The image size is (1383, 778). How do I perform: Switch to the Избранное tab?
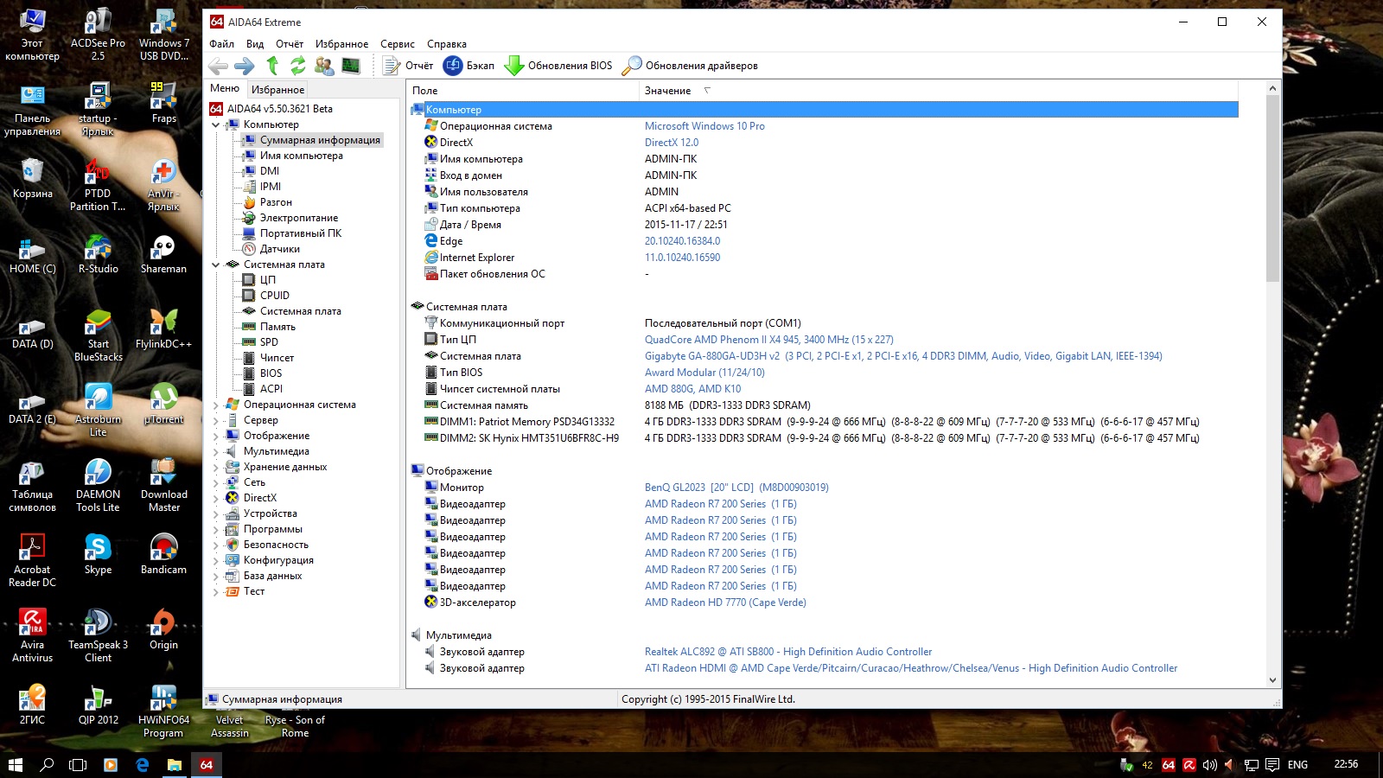click(x=277, y=89)
